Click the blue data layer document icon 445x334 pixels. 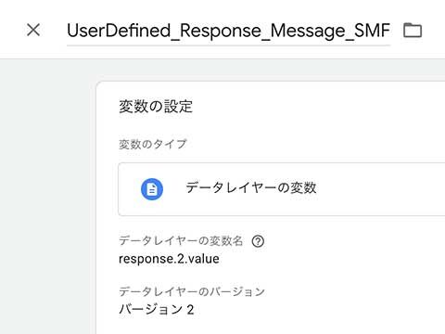(152, 189)
